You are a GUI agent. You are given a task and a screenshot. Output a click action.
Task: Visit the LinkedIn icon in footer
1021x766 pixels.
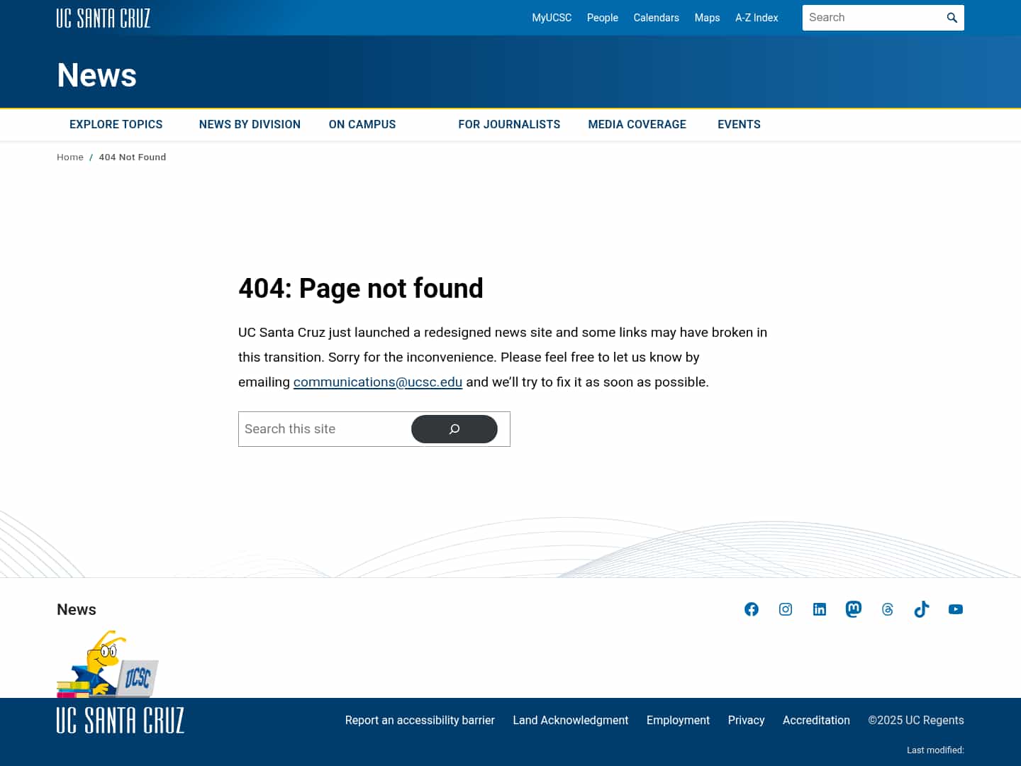820,609
